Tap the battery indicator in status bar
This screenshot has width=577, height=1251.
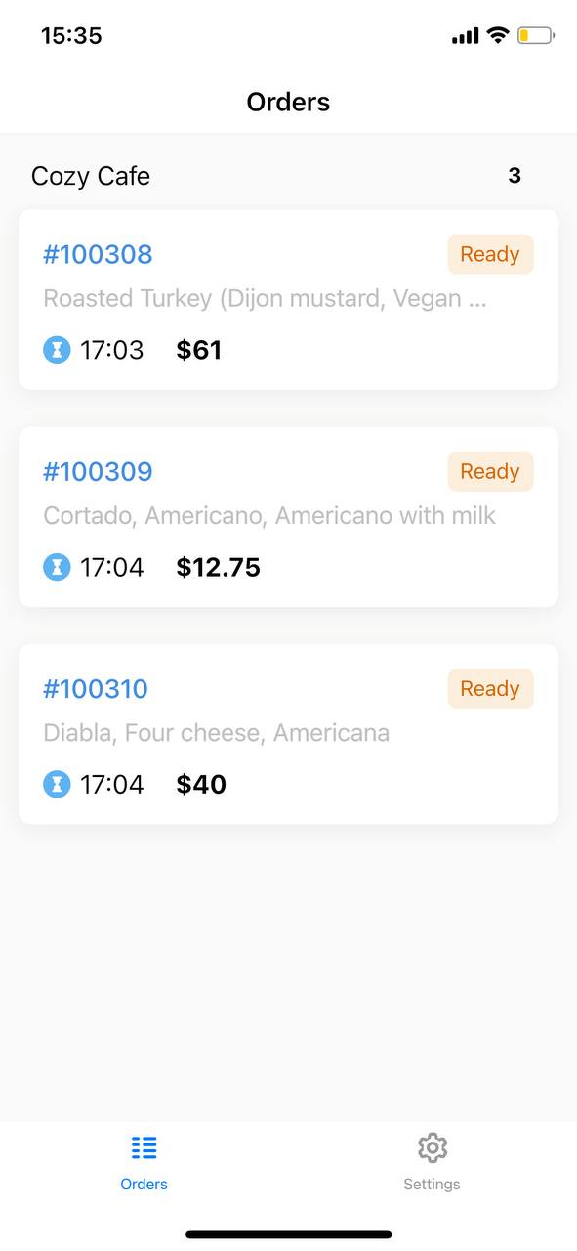click(x=535, y=36)
